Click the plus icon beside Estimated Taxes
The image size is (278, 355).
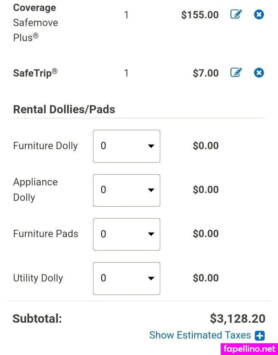point(260,335)
